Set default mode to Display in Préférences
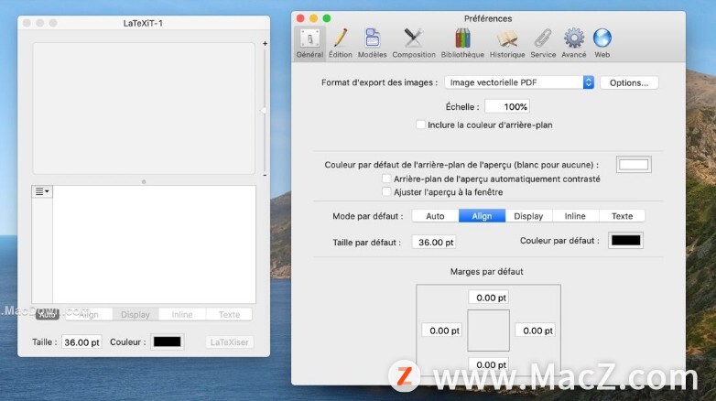 [x=528, y=216]
